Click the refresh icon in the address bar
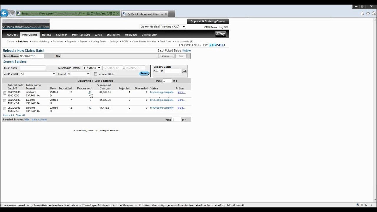The image size is (377, 212). (114, 14)
